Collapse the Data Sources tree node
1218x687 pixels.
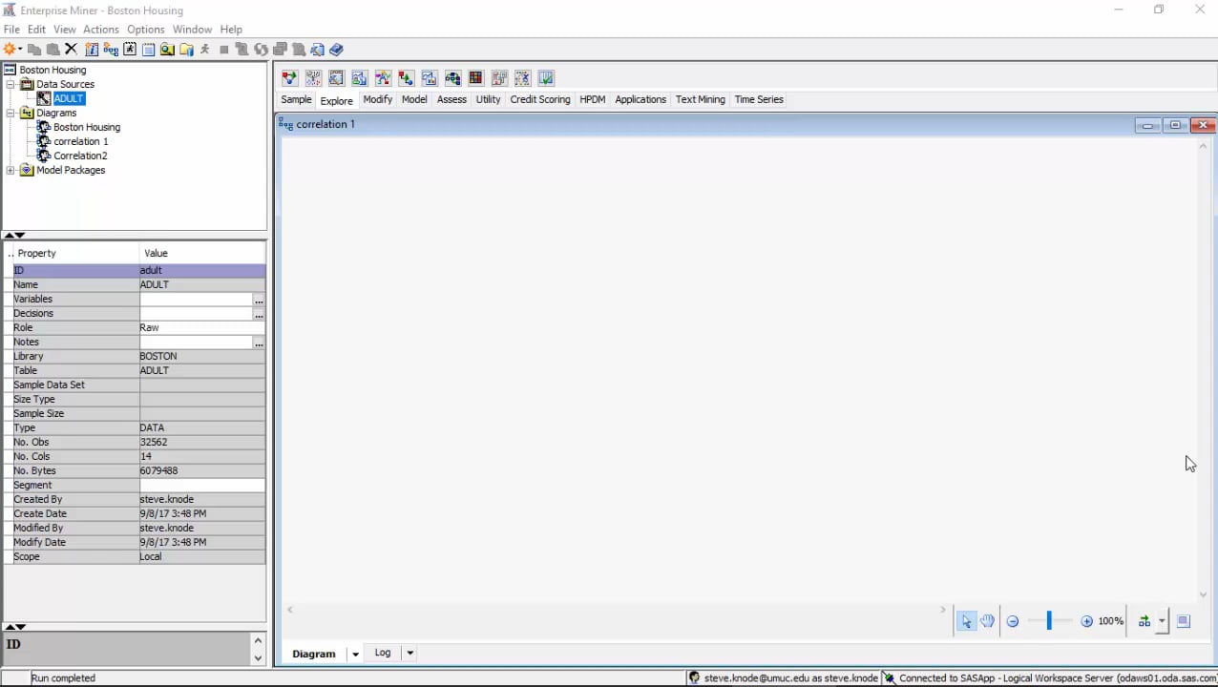pyautogui.click(x=10, y=84)
